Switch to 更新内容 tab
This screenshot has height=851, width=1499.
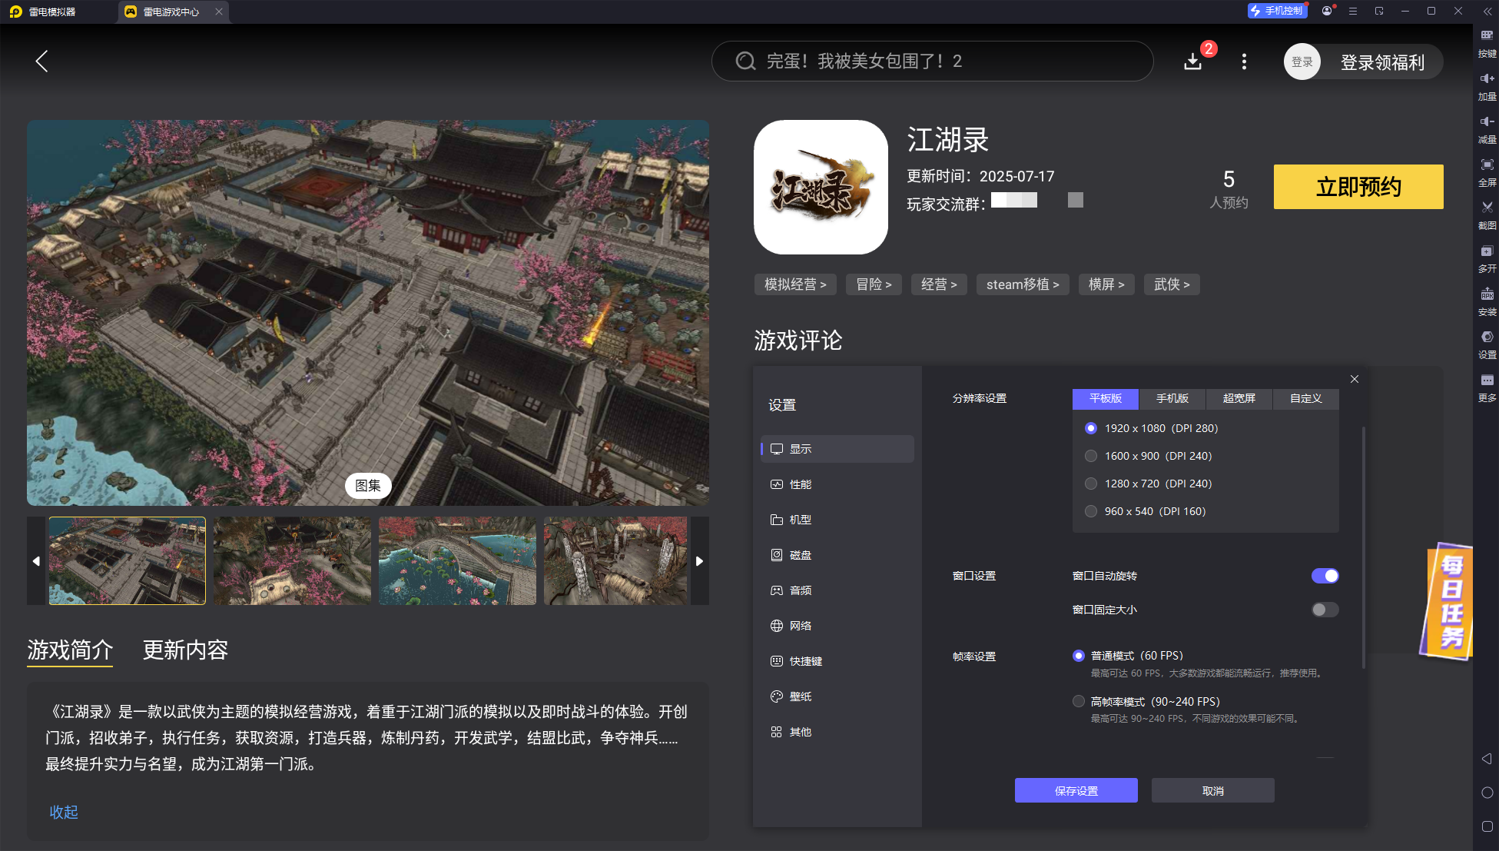(185, 650)
